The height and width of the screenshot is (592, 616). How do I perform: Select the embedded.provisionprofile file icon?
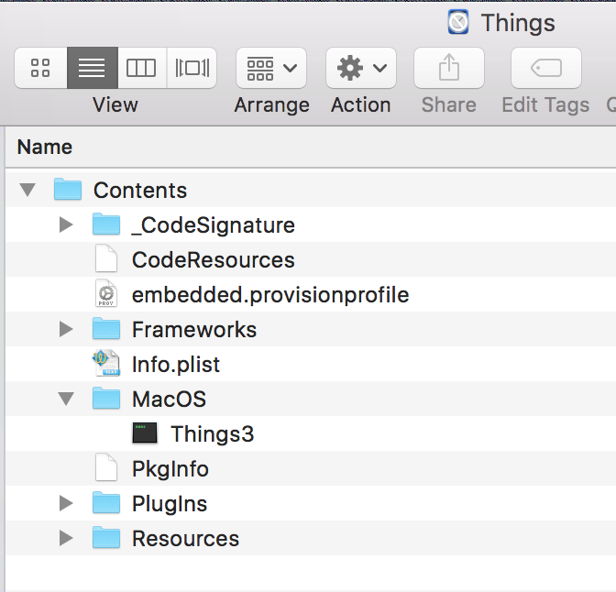tap(106, 293)
